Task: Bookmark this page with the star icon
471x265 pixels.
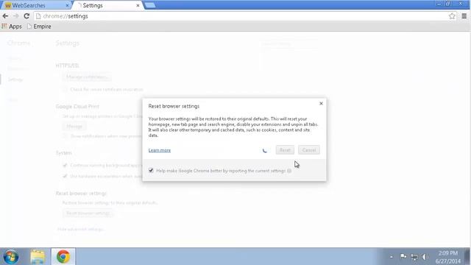Action: [452, 16]
